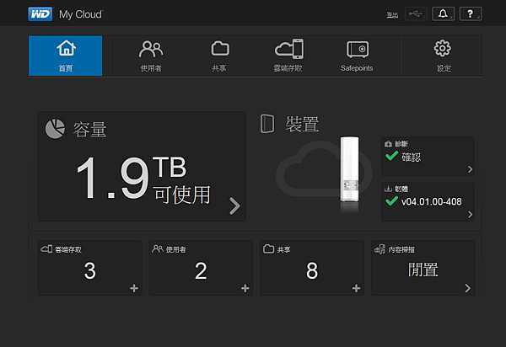Click the firmware download icon
Image resolution: width=506 pixels, height=347 pixels.
click(x=388, y=189)
